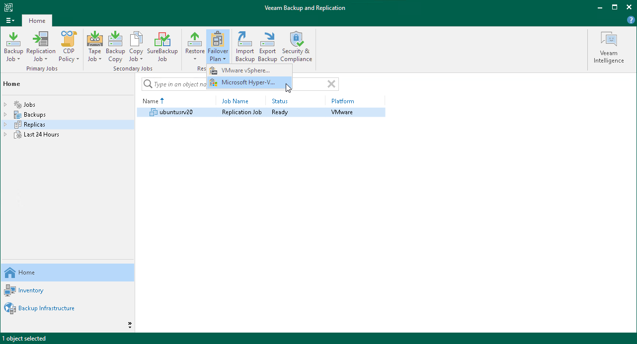Click the Ready status cell

(x=280, y=112)
